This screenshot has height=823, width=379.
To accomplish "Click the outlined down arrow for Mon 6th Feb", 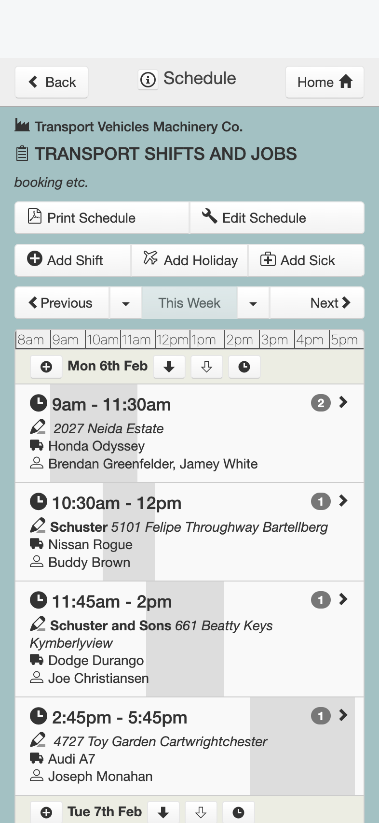I will [x=207, y=367].
